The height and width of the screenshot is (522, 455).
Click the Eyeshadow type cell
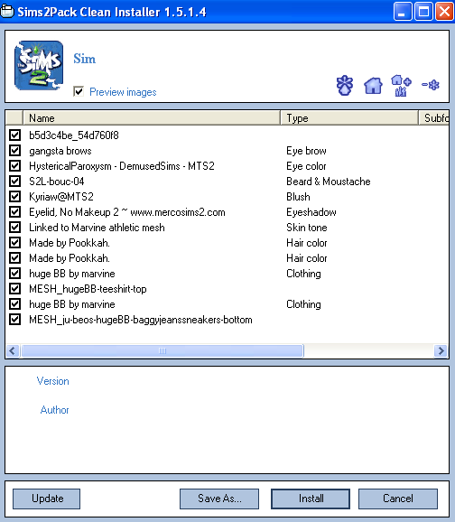pos(311,211)
